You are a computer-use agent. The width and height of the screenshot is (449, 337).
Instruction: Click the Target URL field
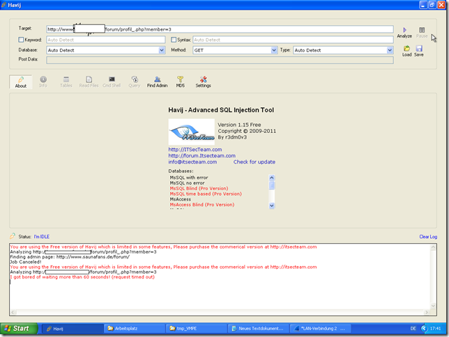coord(220,29)
